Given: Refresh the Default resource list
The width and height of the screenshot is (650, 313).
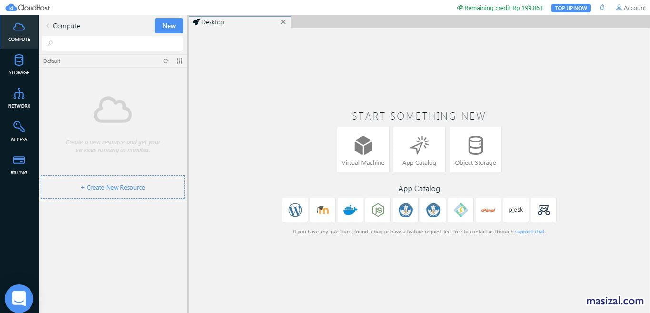Looking at the screenshot, I should (x=166, y=61).
